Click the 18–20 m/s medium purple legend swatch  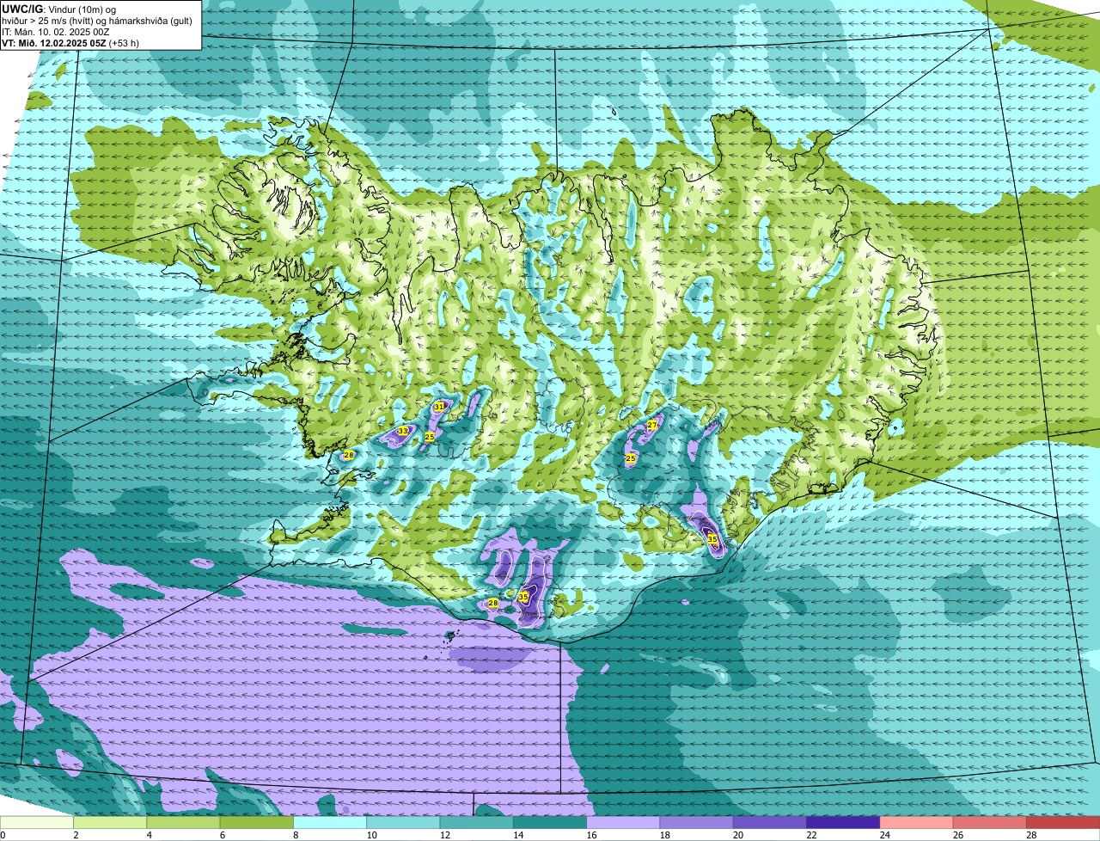point(697,823)
